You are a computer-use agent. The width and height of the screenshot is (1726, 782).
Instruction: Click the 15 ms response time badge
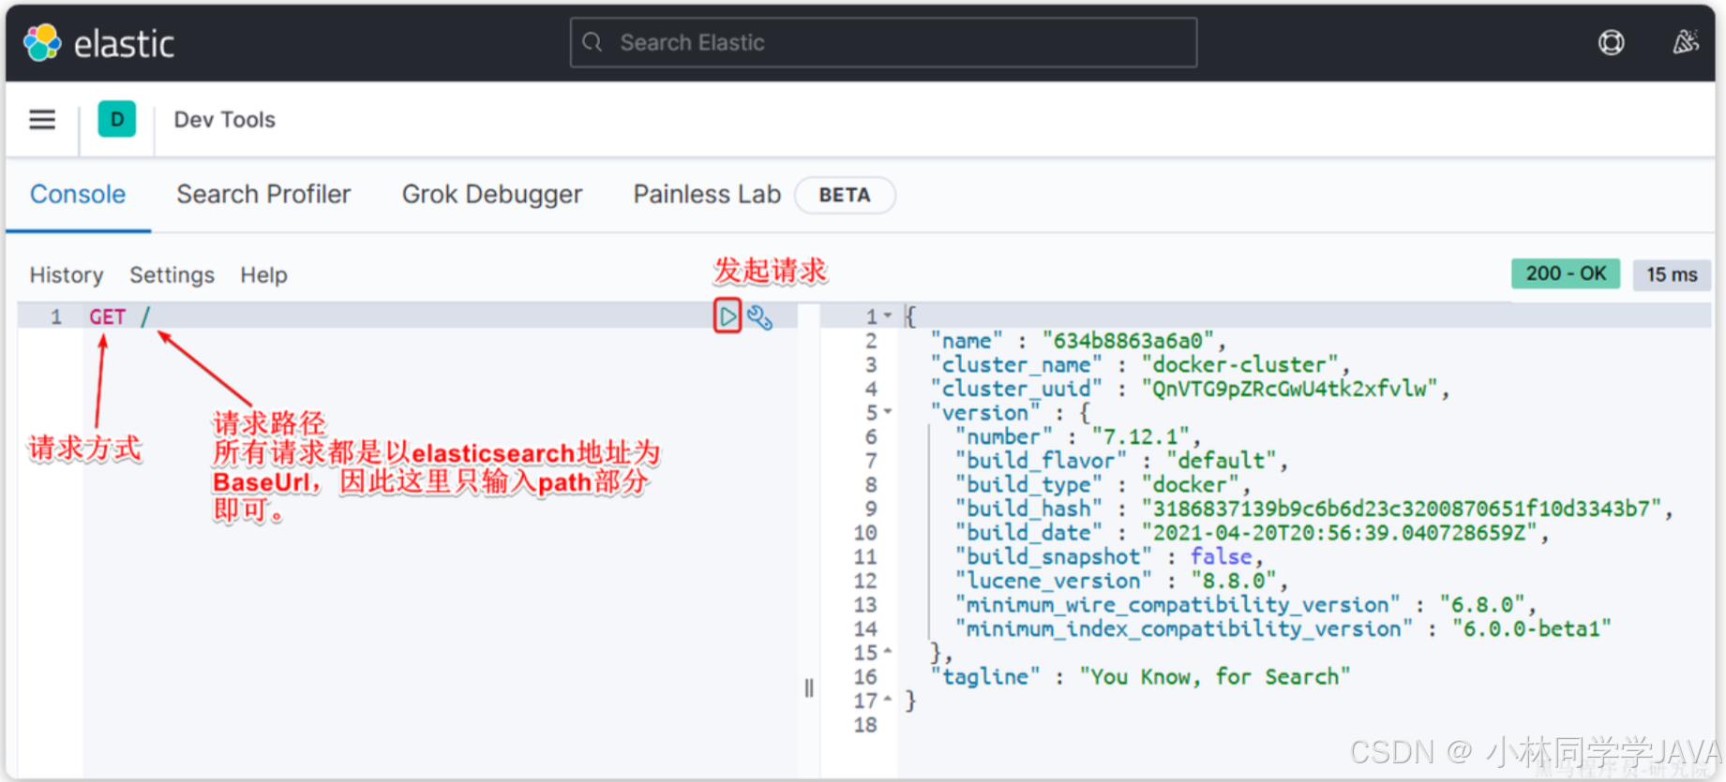pos(1672,274)
